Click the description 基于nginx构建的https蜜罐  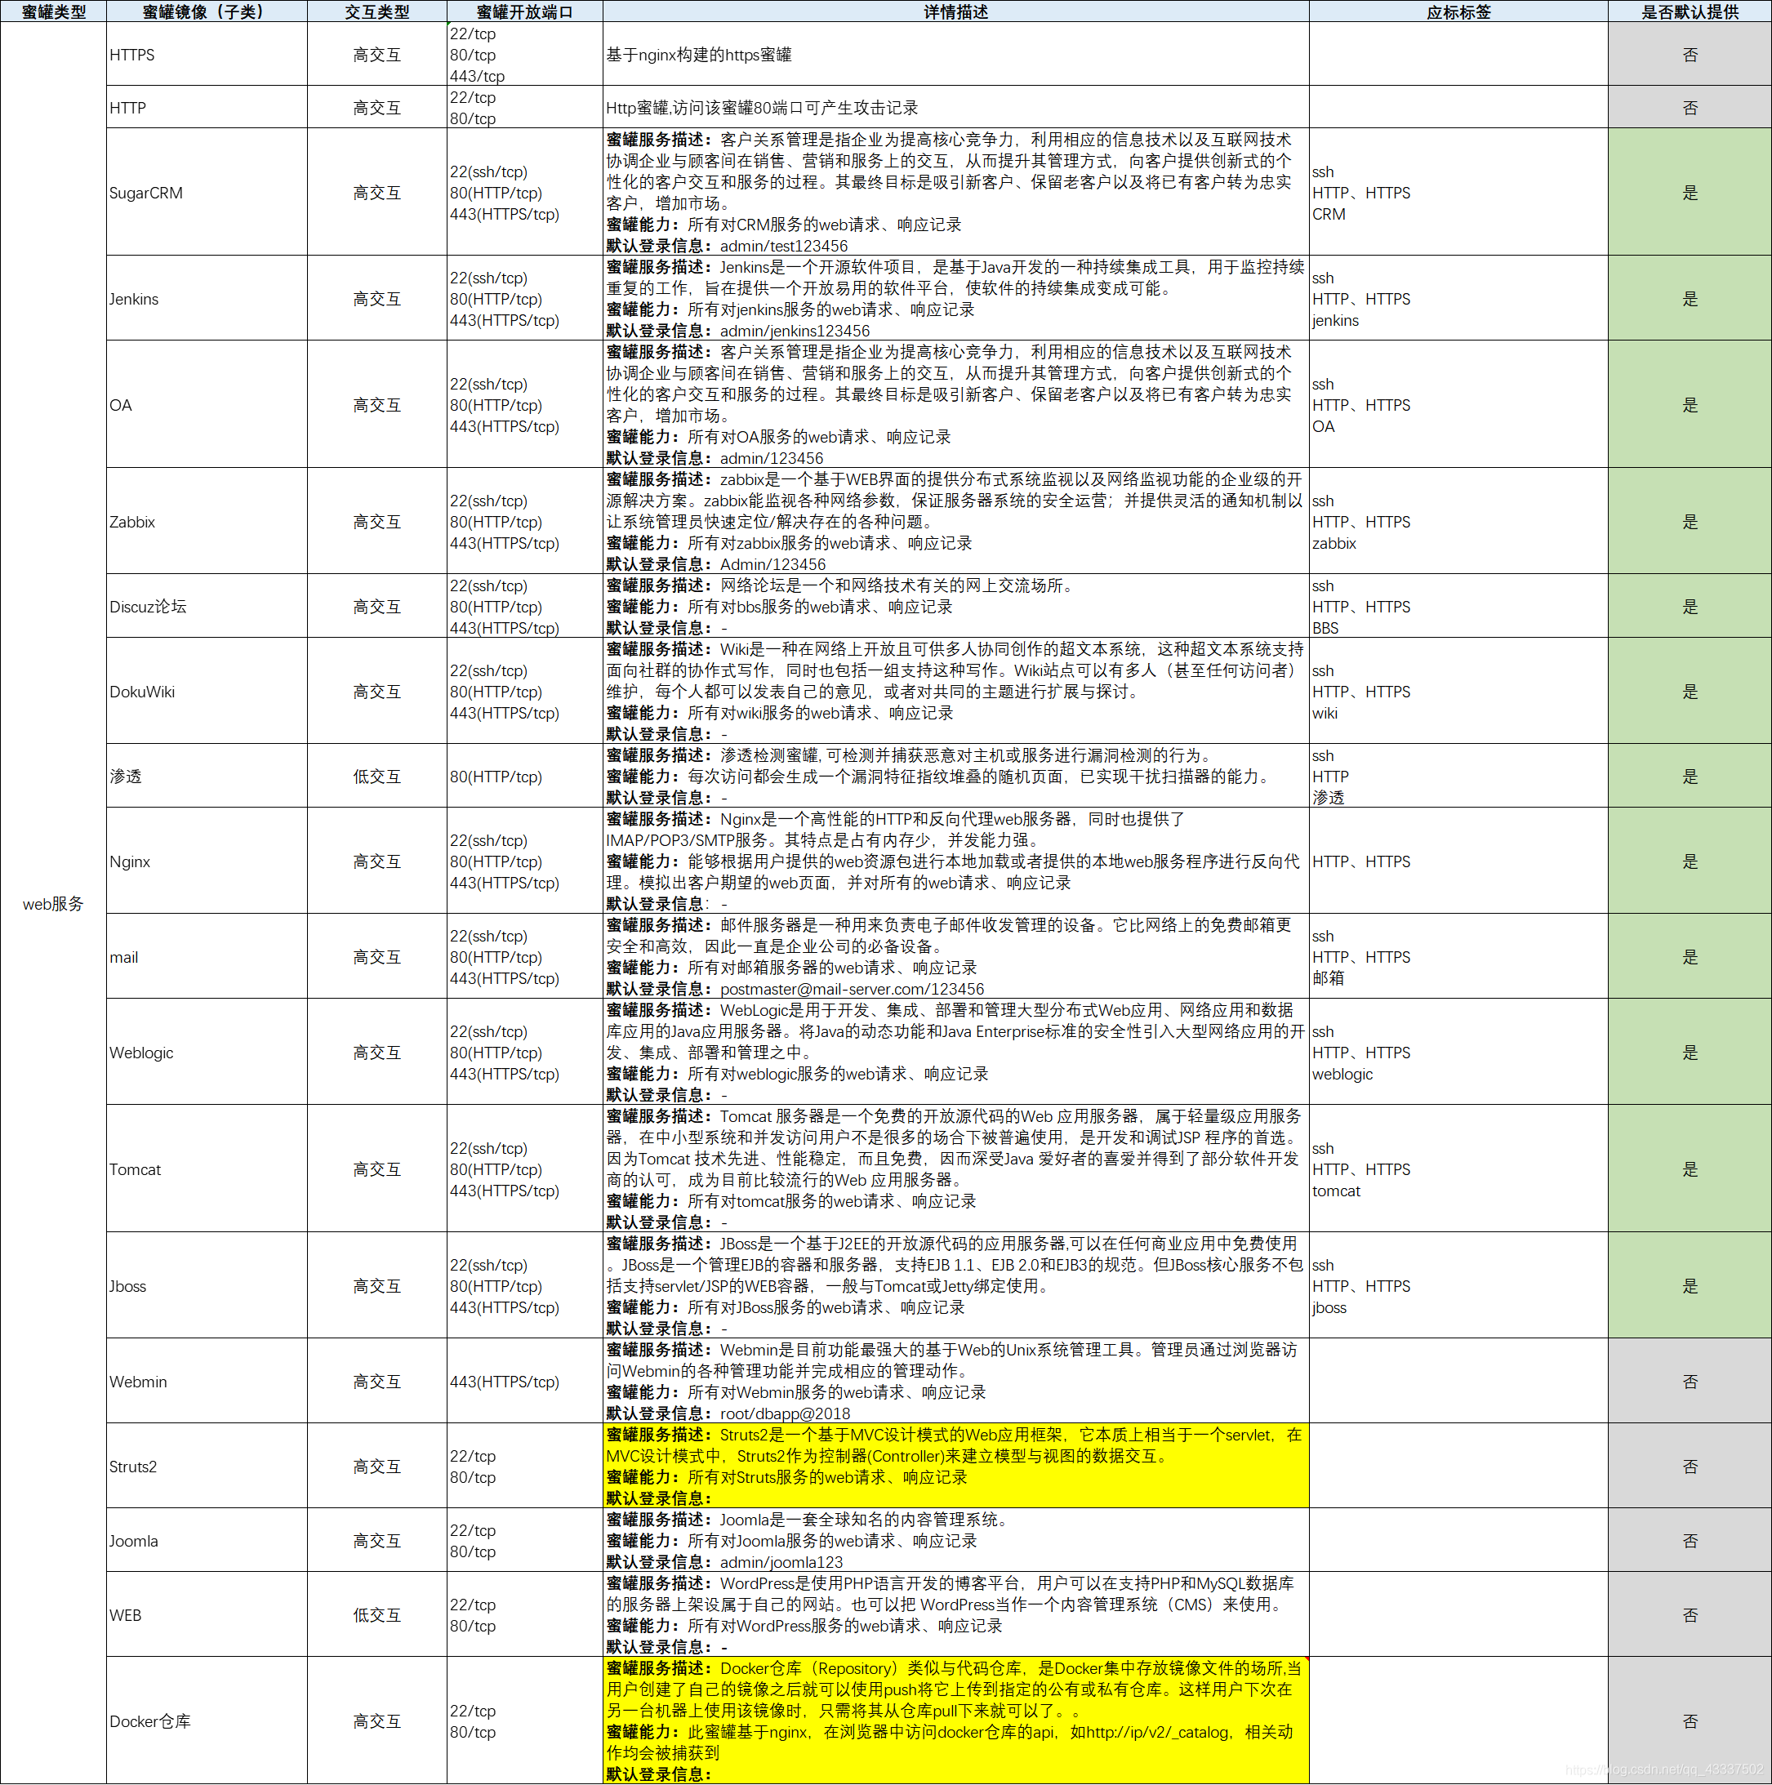click(x=956, y=55)
